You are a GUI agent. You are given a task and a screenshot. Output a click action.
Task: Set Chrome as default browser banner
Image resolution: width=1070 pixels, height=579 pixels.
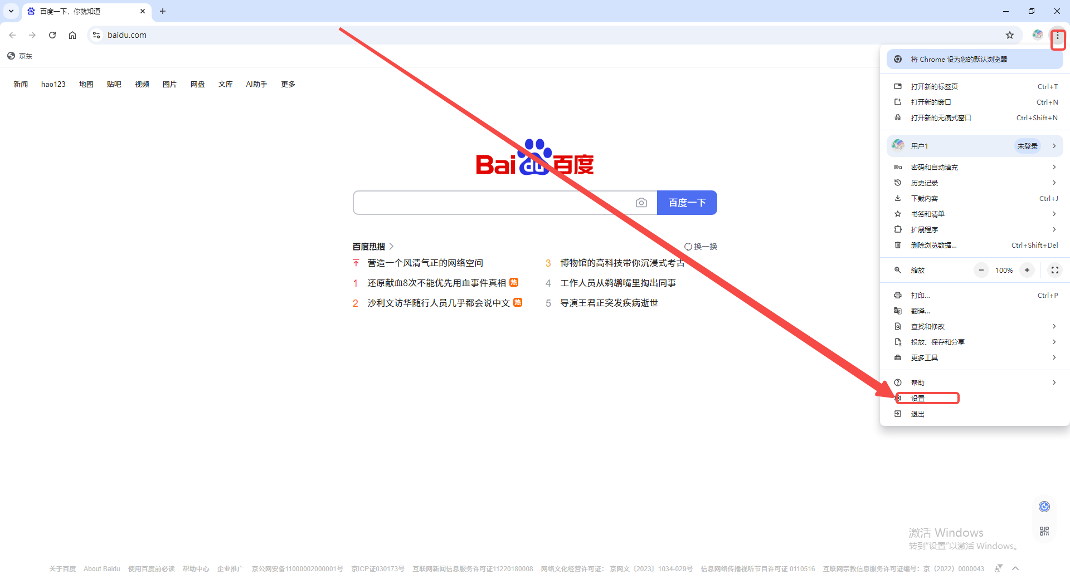[975, 60]
